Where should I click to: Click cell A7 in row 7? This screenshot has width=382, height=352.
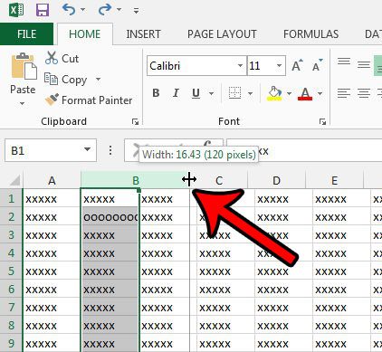(x=52, y=308)
